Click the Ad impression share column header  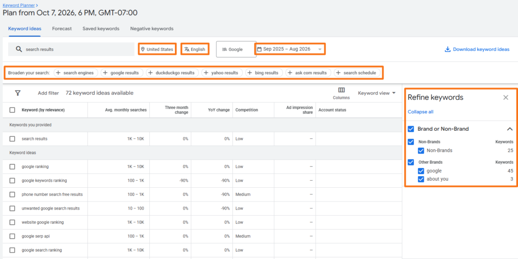tap(299, 110)
